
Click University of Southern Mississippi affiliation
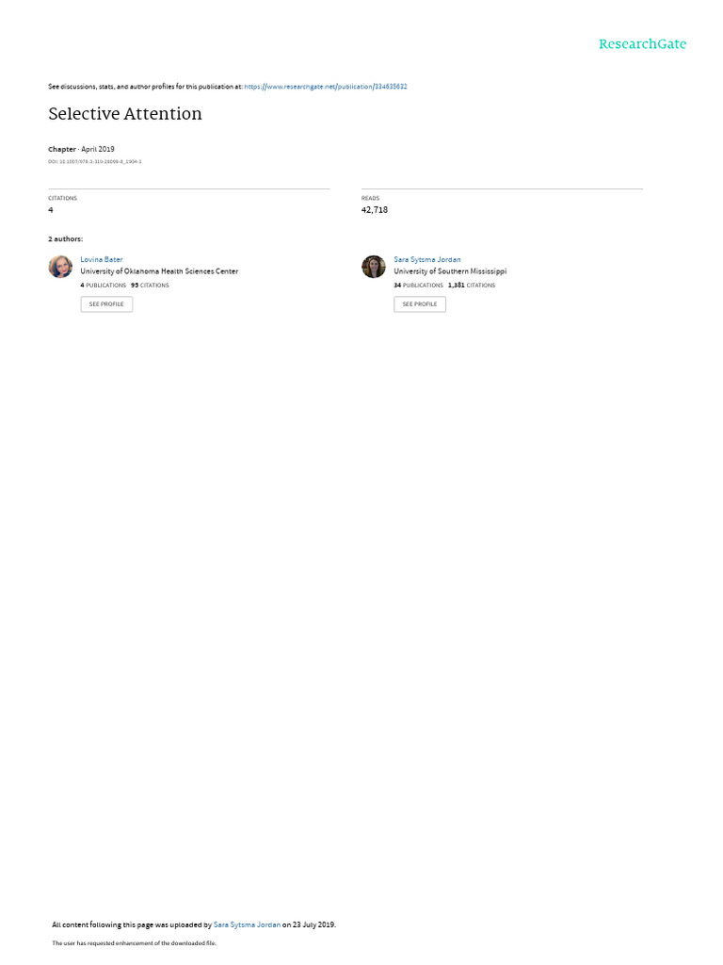click(450, 271)
